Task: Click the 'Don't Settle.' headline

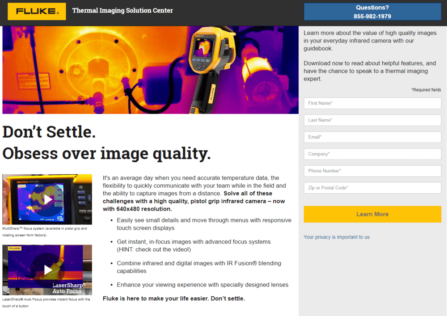Action: 49,132
